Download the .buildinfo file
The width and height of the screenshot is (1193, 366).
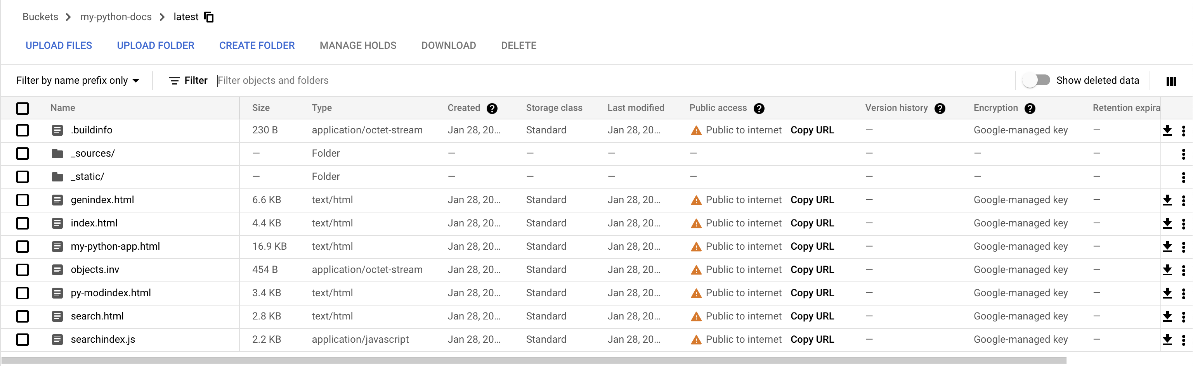pyautogui.click(x=1167, y=131)
